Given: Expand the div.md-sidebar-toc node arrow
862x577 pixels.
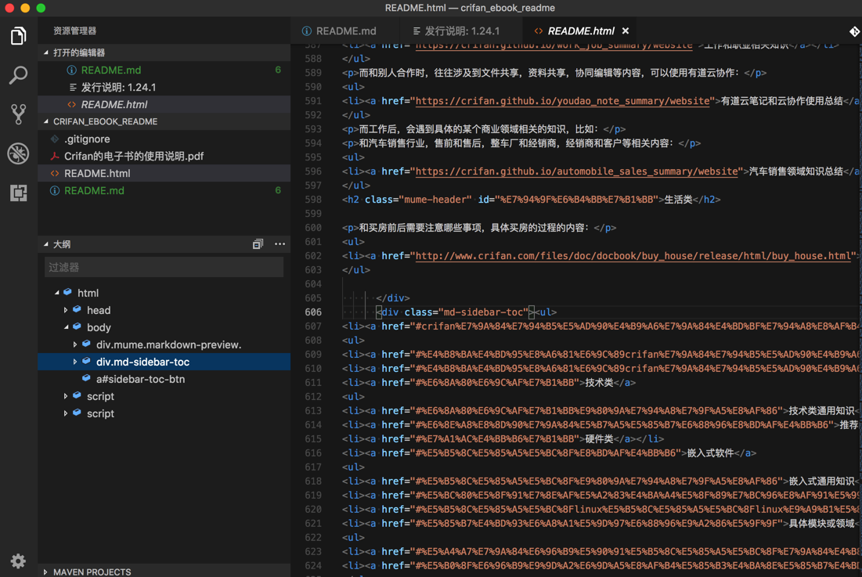Looking at the screenshot, I should coord(75,362).
